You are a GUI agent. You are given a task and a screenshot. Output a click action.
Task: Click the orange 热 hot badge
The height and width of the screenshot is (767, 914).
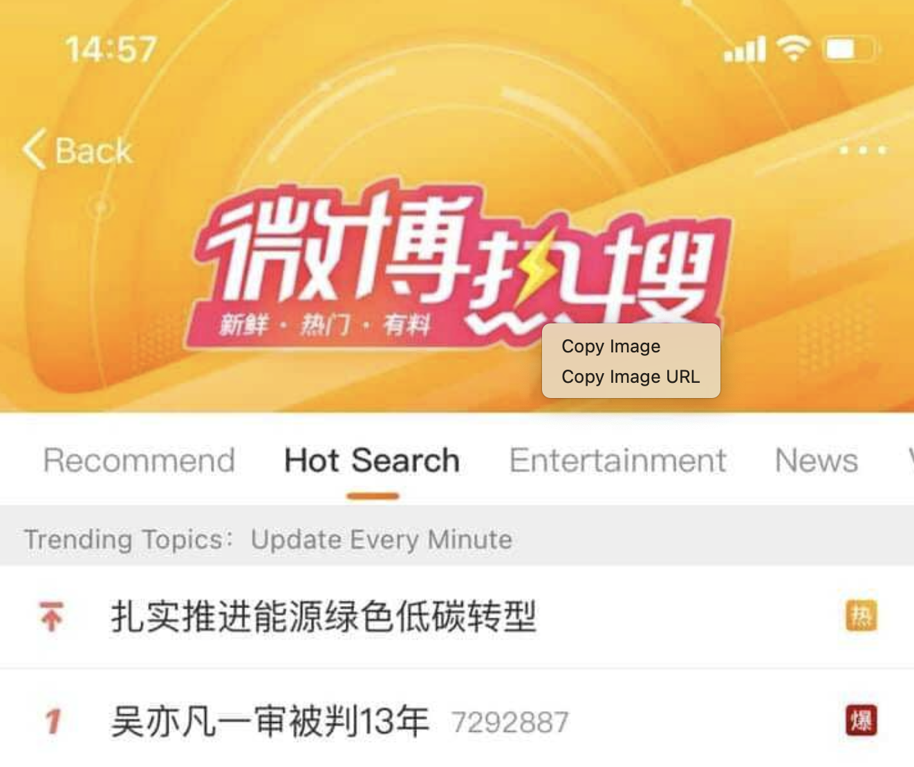point(861,616)
